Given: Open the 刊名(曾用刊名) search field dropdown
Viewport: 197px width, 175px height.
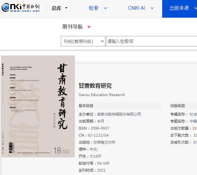Looking at the screenshot, I should pos(83,41).
